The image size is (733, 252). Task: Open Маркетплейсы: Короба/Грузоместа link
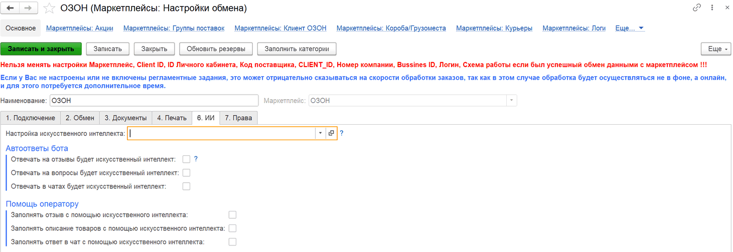coord(391,29)
